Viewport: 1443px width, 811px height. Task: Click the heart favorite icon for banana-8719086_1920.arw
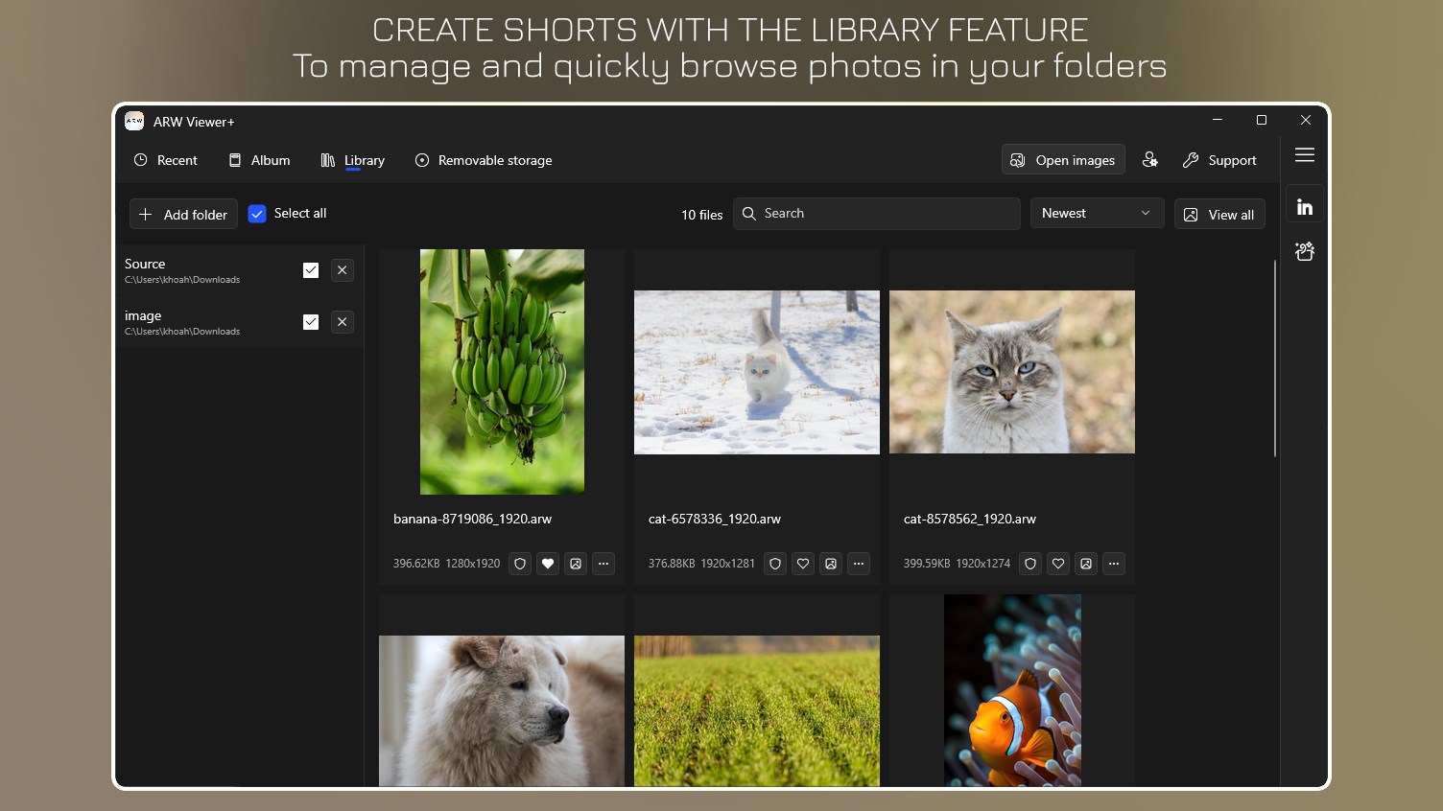coord(548,564)
